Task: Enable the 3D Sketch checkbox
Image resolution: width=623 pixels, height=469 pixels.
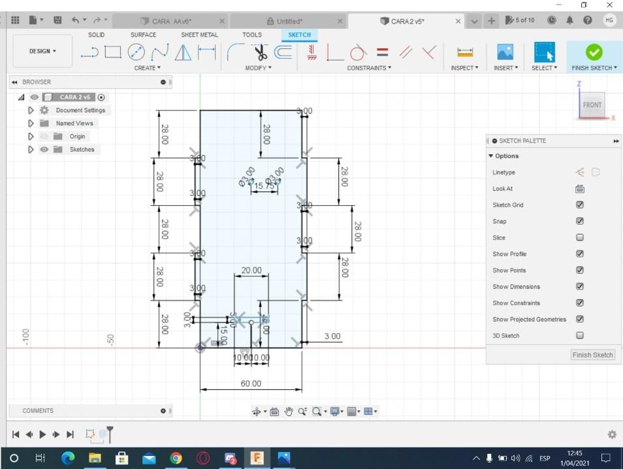Action: coord(580,336)
